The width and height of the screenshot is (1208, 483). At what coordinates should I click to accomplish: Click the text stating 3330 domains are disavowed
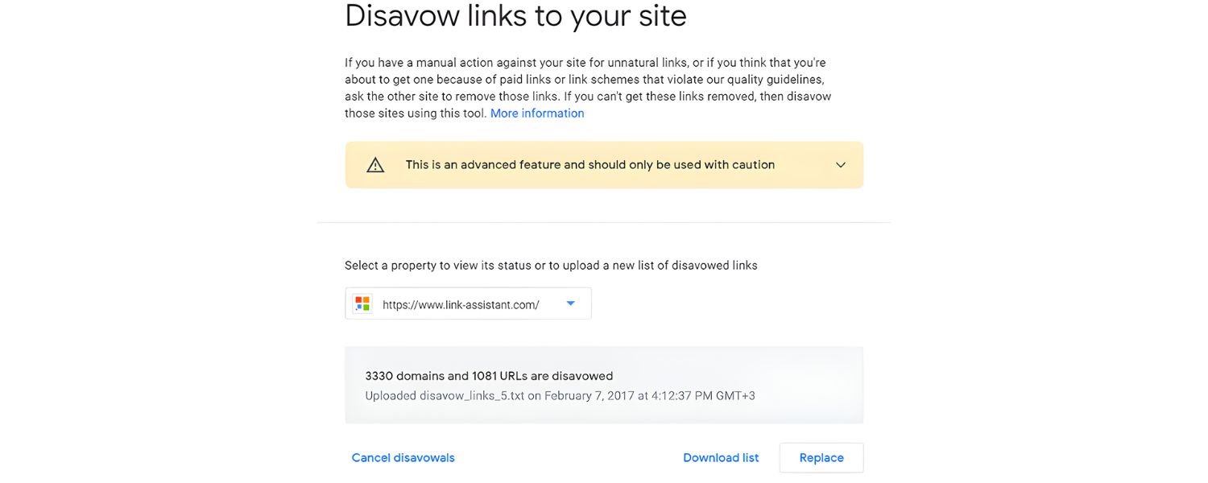point(488,375)
